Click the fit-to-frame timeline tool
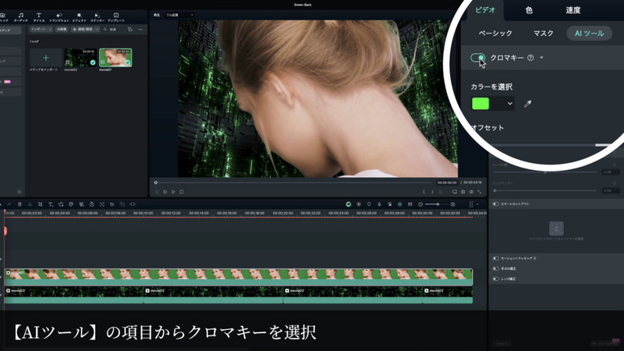Viewport: 624px width, 351px height. tap(102, 204)
